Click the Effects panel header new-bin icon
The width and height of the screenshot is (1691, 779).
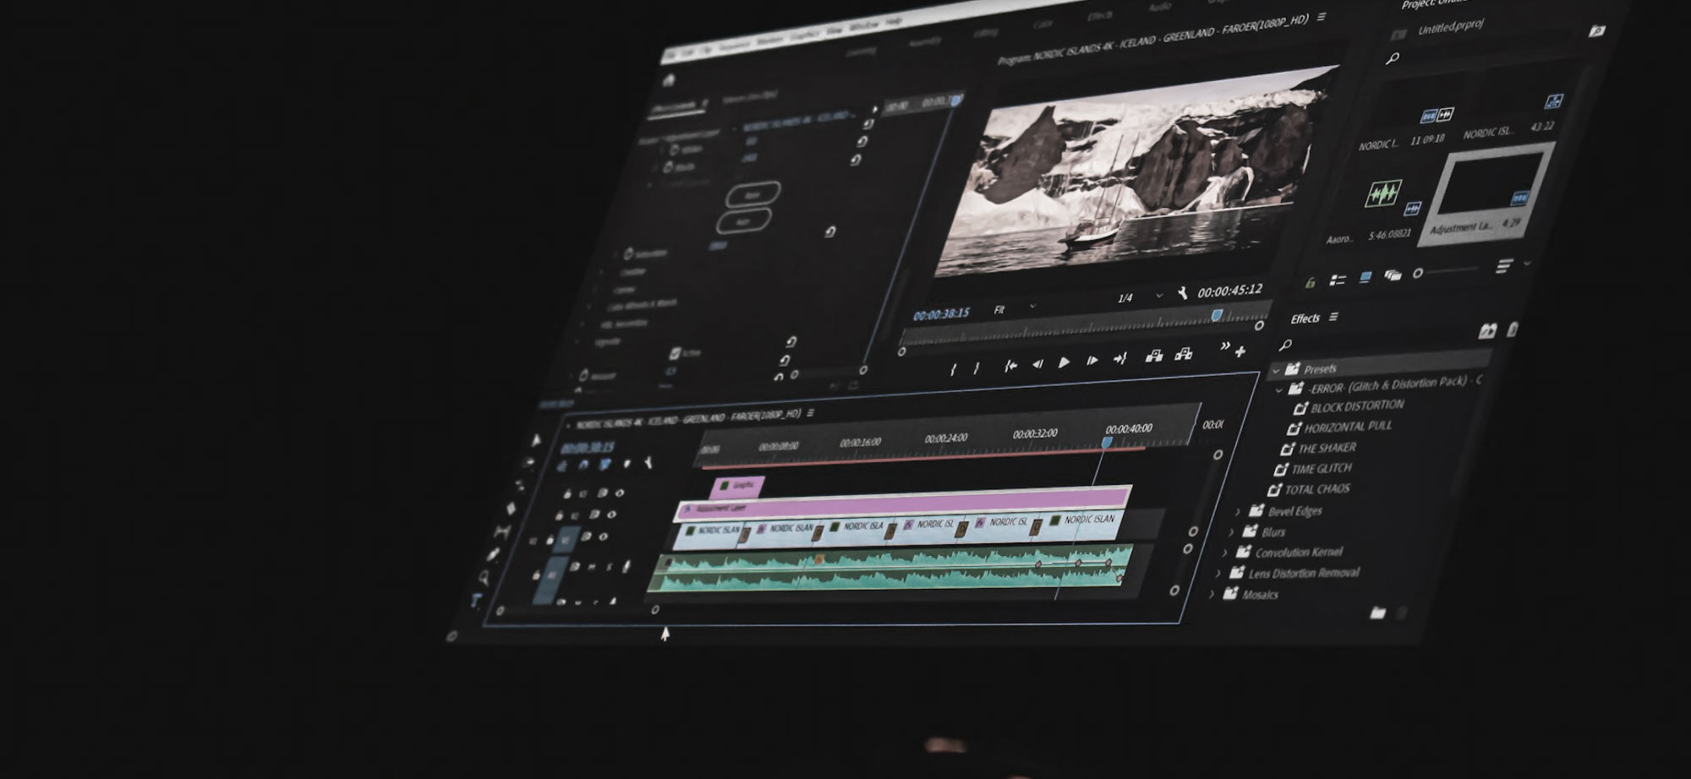coord(1487,331)
